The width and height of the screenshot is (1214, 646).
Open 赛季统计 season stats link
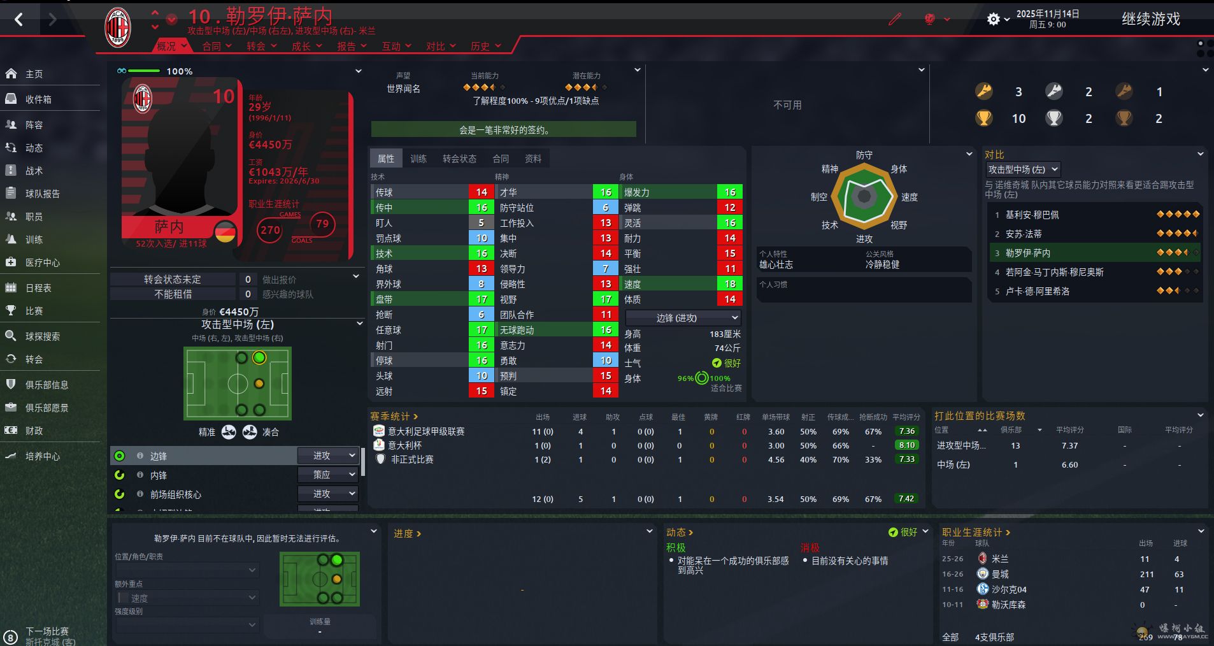[394, 417]
